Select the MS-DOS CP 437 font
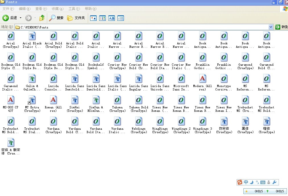This screenshot has height=196, width=288. point(11,104)
